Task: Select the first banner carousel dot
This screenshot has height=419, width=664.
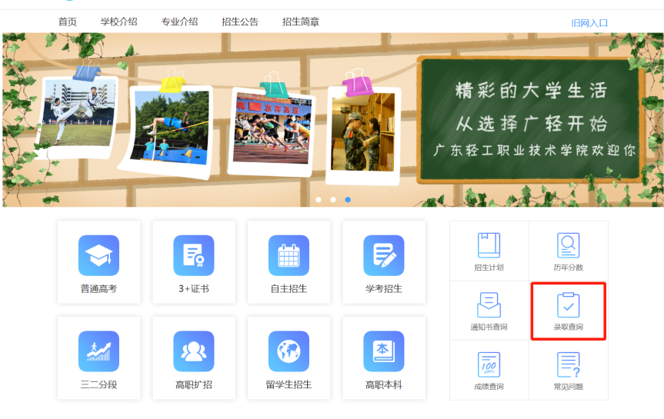Action: [319, 200]
